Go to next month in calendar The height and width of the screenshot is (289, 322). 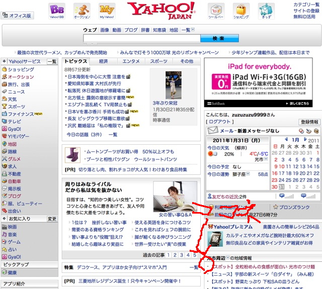coord(305,140)
